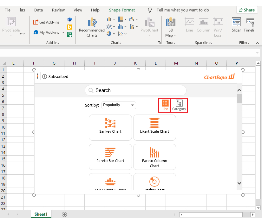Select the Pareto Bar Chart
Image resolution: width=262 pixels, height=224 pixels.
110,157
